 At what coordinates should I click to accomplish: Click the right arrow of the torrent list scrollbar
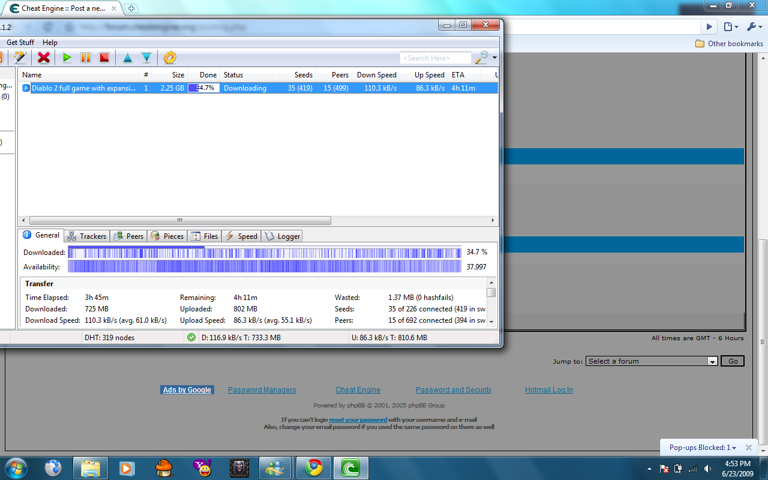tap(493, 220)
